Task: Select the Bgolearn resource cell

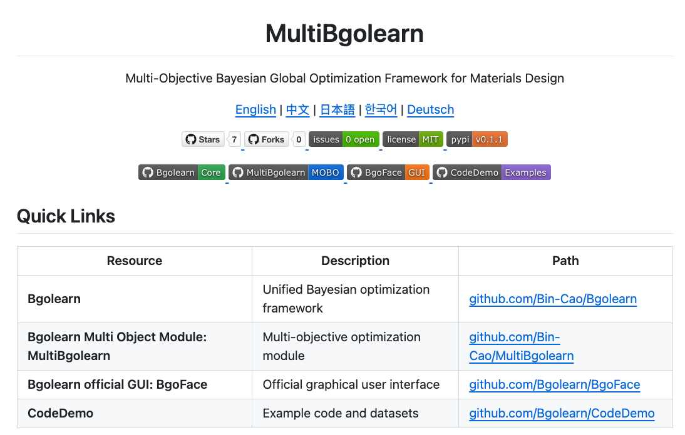Action: coord(135,299)
